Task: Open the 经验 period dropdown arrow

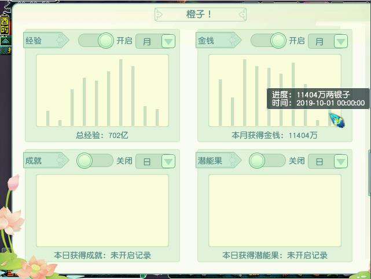Action: [168, 42]
